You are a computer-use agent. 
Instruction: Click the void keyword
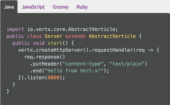click(x=39, y=43)
